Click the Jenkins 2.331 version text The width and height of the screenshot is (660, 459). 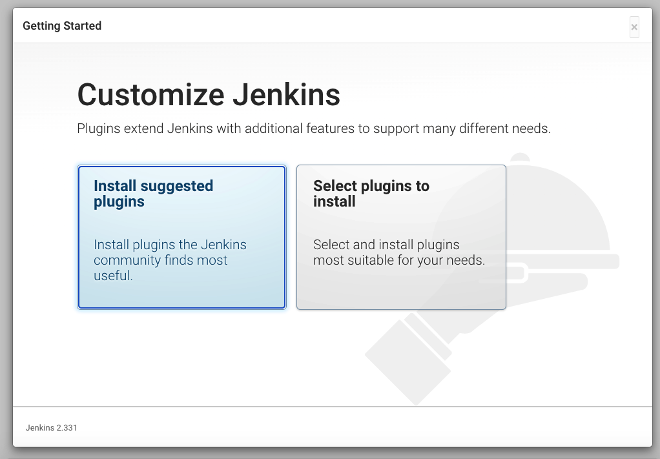52,427
